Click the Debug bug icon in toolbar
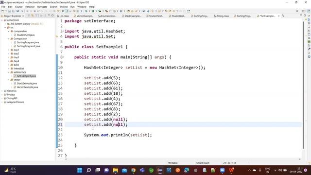311x175 pixels. [x=86, y=11]
